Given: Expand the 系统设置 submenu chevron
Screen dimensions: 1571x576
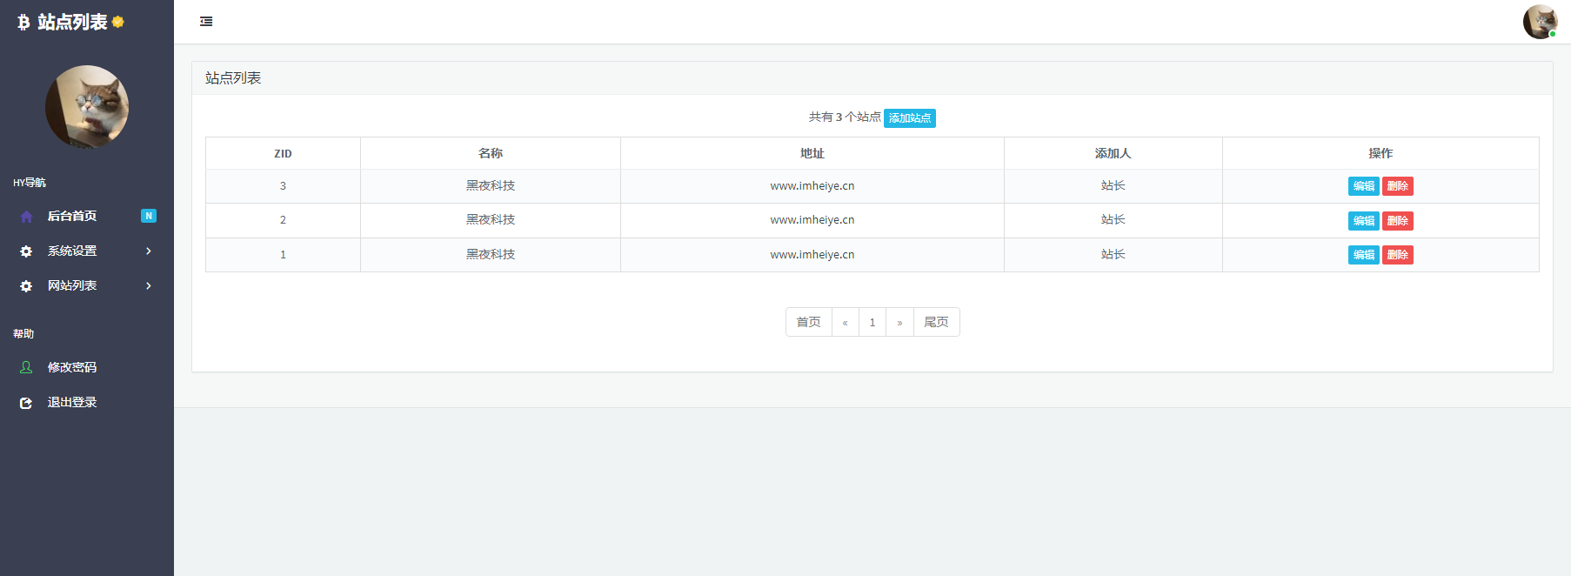Looking at the screenshot, I should coord(149,251).
